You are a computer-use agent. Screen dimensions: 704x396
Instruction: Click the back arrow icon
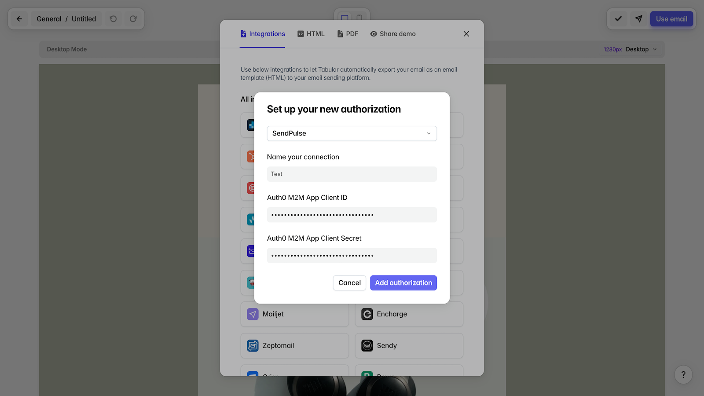click(x=19, y=19)
